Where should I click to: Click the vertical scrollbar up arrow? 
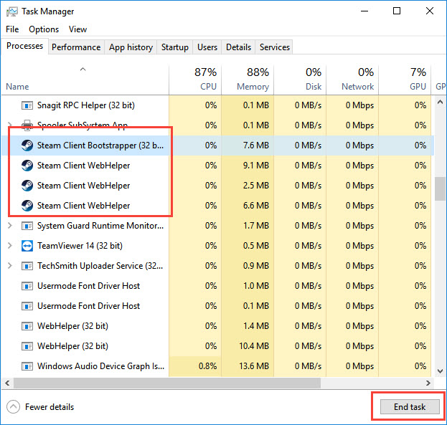(440, 102)
